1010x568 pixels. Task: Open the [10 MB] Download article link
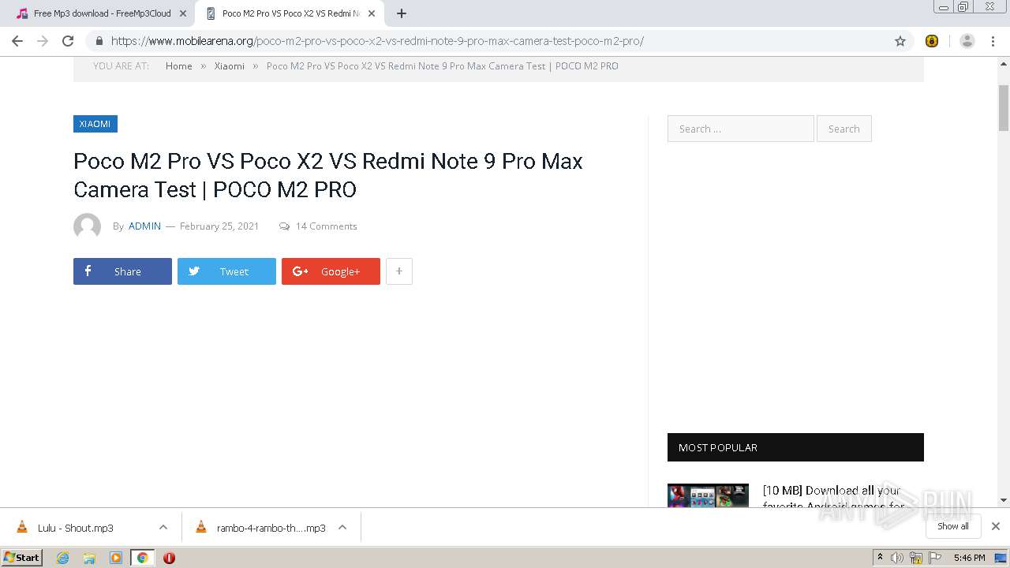[x=833, y=496]
